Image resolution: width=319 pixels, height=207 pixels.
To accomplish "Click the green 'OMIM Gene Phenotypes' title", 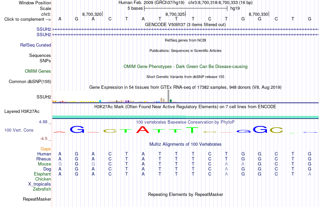I will pos(185,67).
